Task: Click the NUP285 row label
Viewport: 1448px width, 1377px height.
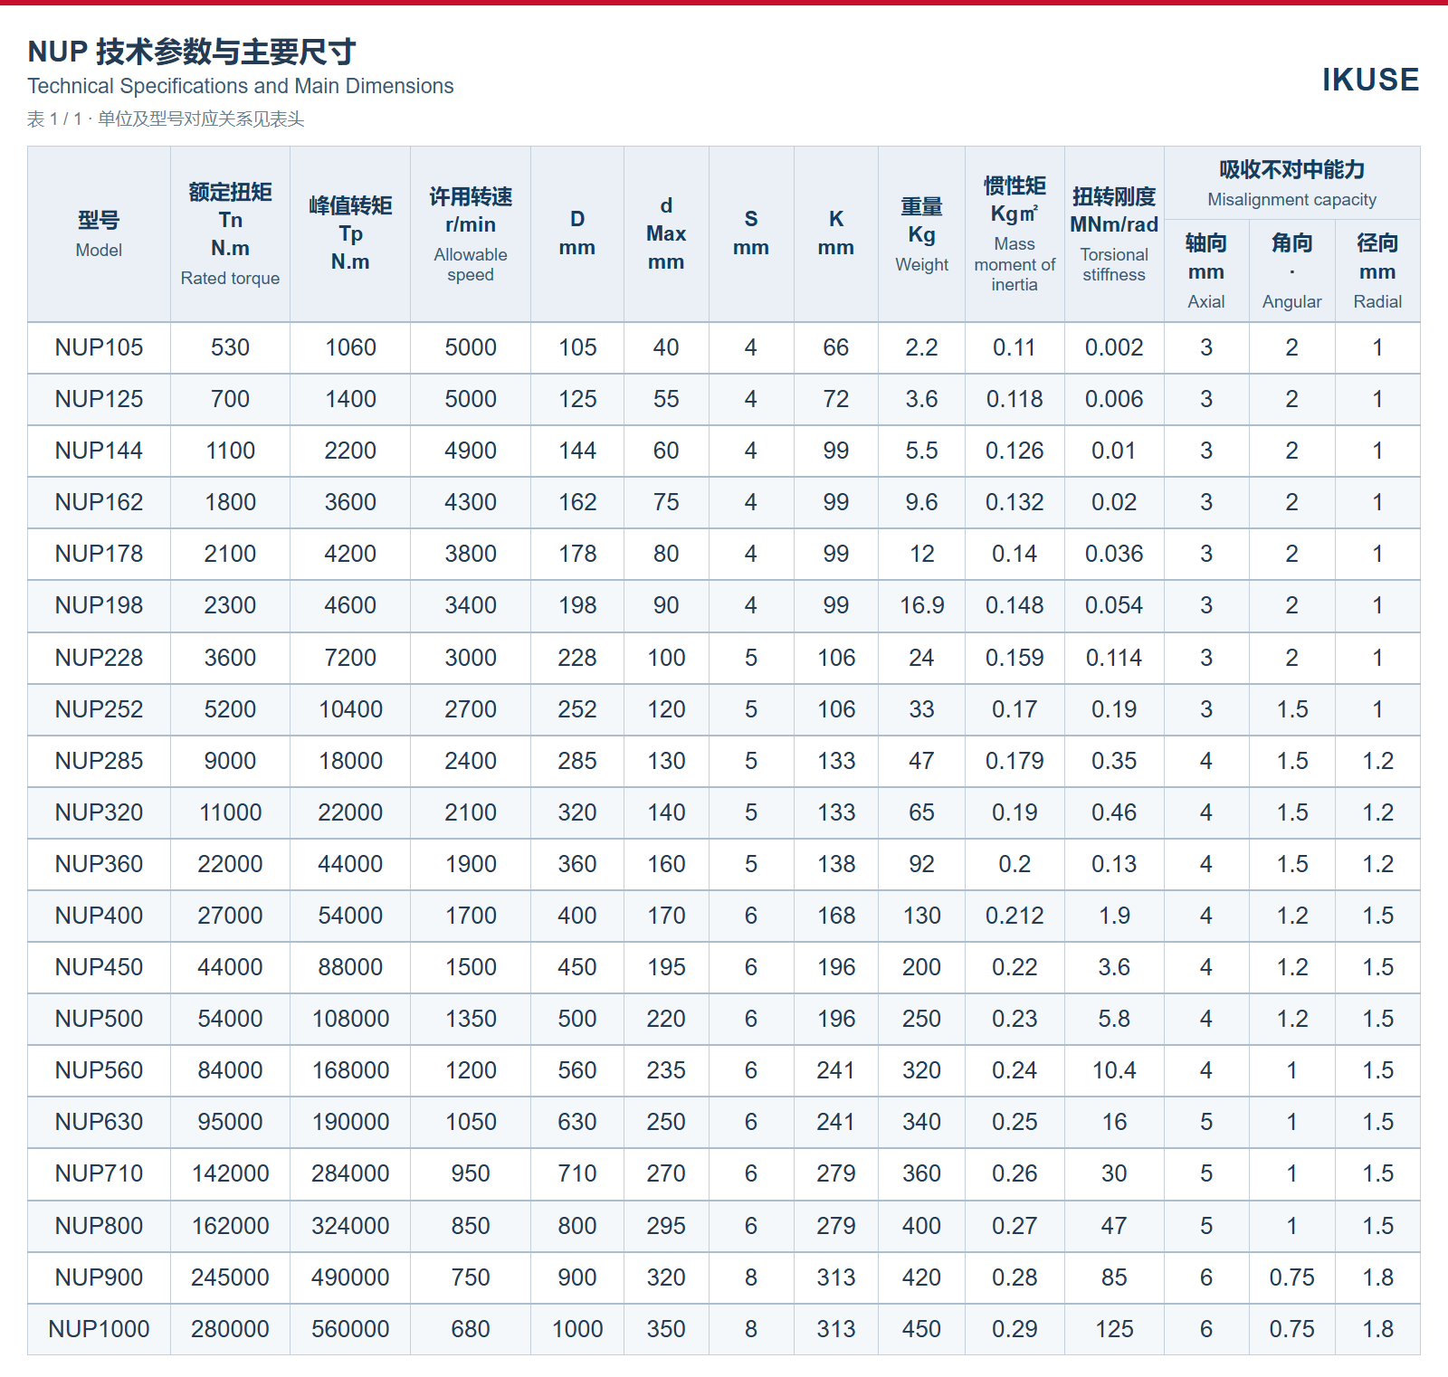Action: (x=99, y=761)
